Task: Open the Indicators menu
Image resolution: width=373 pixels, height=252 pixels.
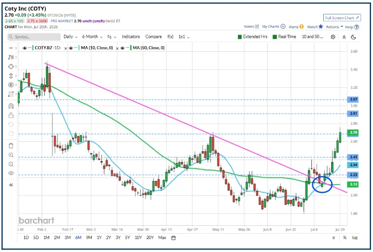Action: [131, 37]
